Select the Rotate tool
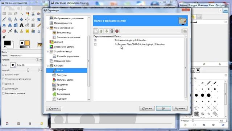This screenshot has height=131, width=232. (39, 19)
